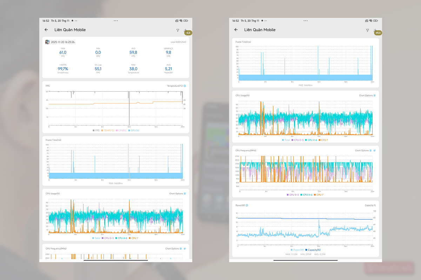Tap the info icon beside Temperature(°C)
421x280 pixels.
(x=185, y=86)
